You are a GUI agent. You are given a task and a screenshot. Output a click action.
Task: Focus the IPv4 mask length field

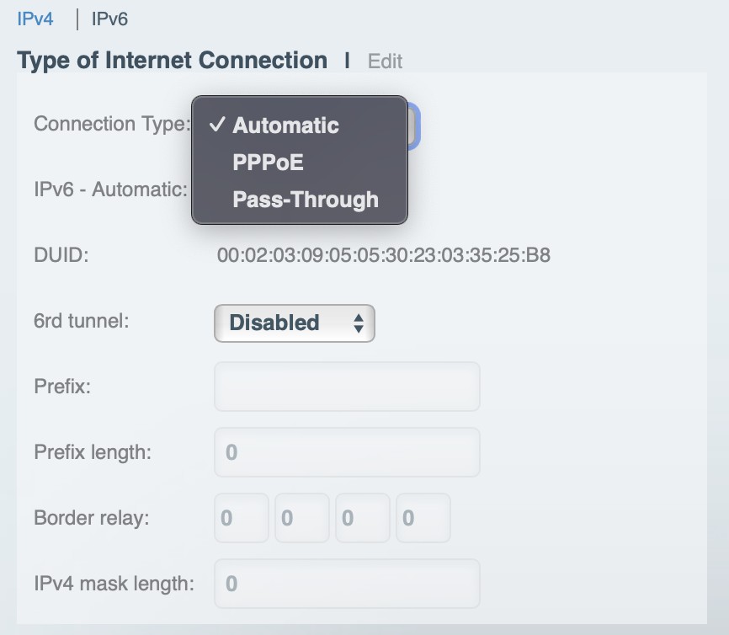(347, 584)
